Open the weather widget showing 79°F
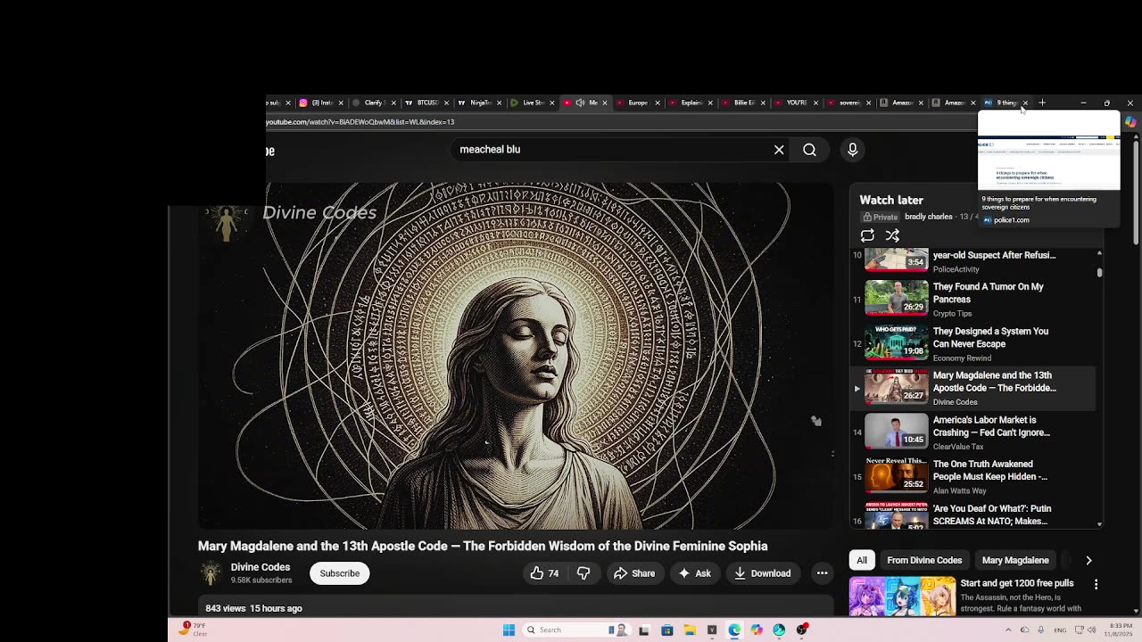Viewport: 1142px width, 642px height. coord(191,630)
